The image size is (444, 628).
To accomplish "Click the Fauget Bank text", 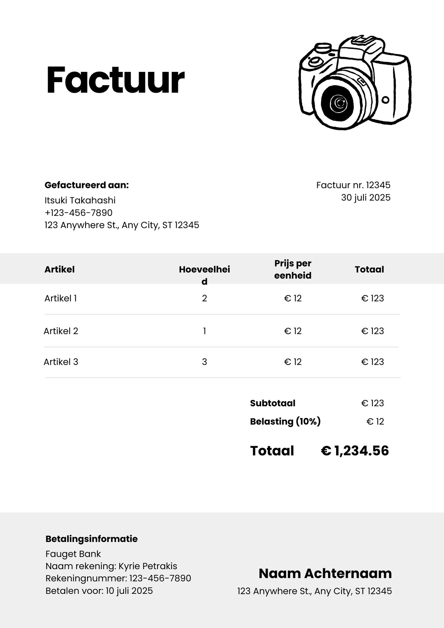I will tap(73, 554).
